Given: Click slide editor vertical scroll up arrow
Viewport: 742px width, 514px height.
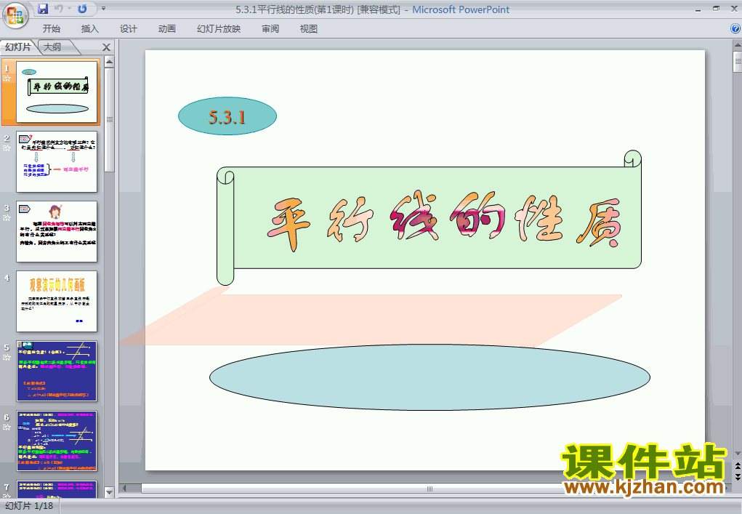Looking at the screenshot, I should [737, 46].
